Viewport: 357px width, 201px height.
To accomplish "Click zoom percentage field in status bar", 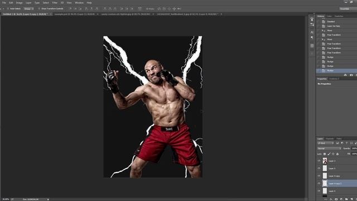I will pyautogui.click(x=6, y=199).
